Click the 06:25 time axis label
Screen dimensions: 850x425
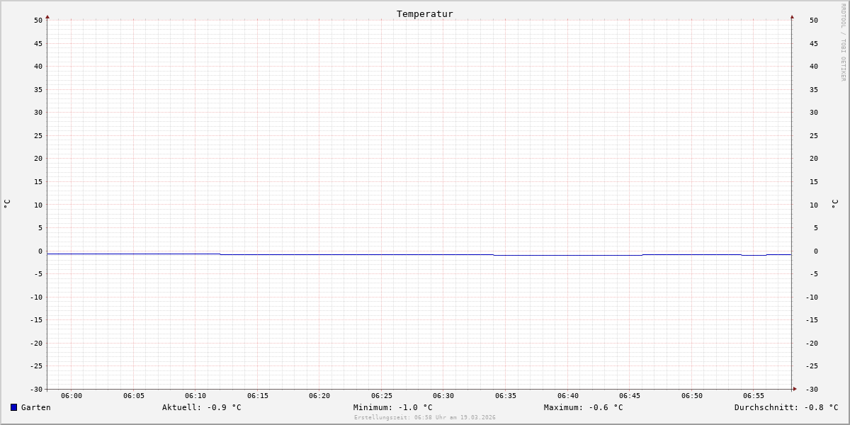point(382,396)
